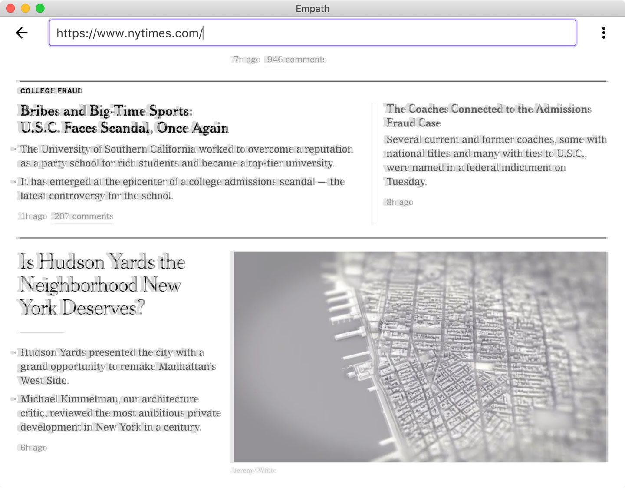Click the COLLEGE FRAUD section label
625x488 pixels.
click(51, 91)
